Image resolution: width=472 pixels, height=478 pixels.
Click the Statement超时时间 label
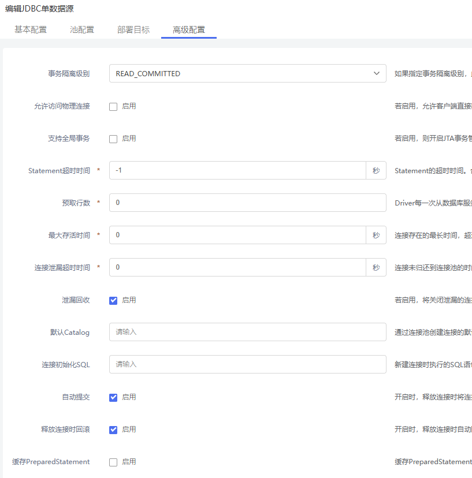[x=59, y=171]
